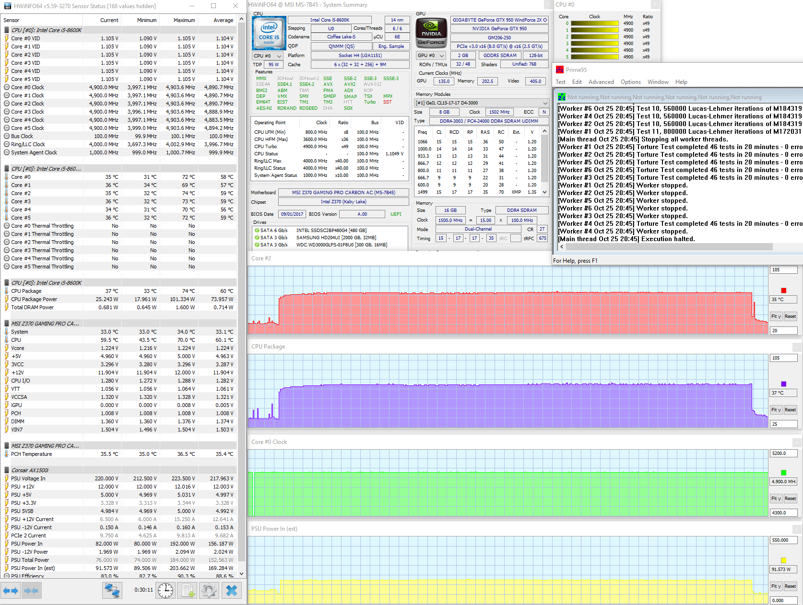The image size is (803, 605).
Task: Click memory timings table scroll-down arrow
Action: [x=544, y=192]
